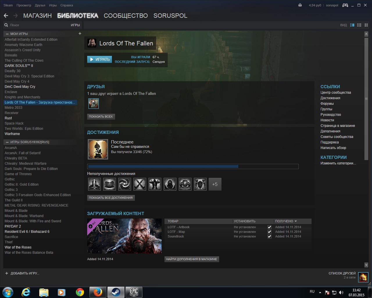
Task: Switch to grid view layout icon
Action: click(366, 25)
